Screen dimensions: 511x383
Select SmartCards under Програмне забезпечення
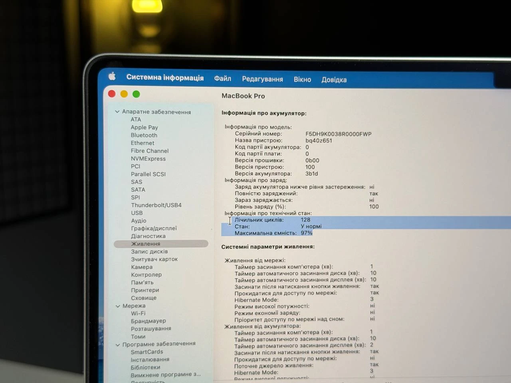pos(147,352)
